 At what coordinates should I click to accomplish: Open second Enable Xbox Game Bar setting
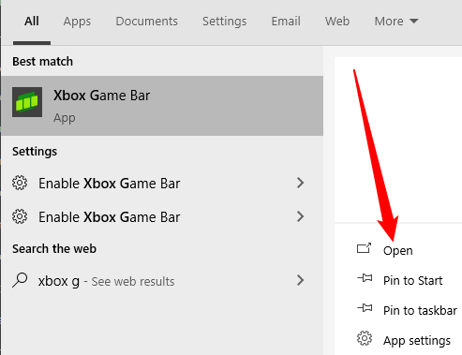pyautogui.click(x=162, y=217)
